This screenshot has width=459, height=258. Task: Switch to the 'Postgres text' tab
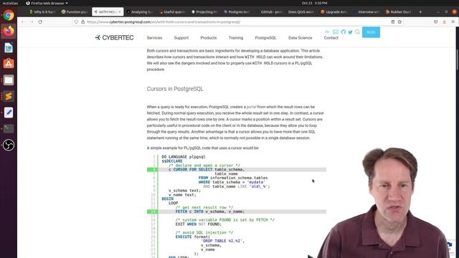tap(237, 12)
